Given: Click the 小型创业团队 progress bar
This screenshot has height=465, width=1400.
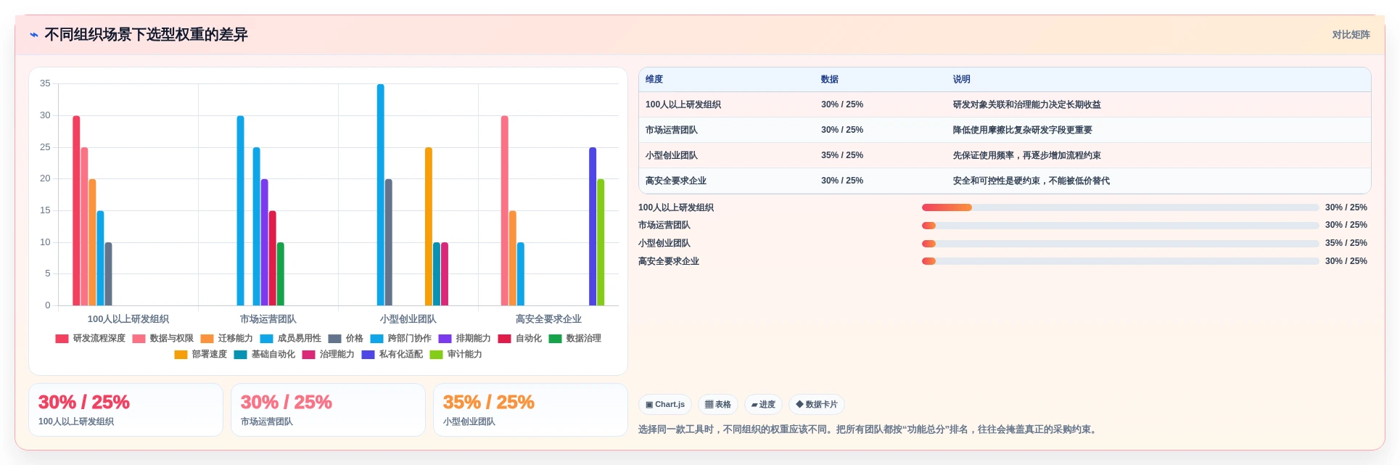Looking at the screenshot, I should (1120, 243).
